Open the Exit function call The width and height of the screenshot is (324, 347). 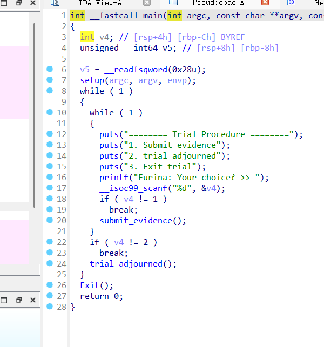click(90, 285)
